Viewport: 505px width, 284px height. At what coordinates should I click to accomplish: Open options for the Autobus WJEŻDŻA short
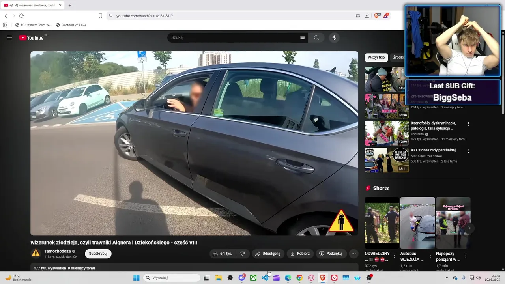(x=430, y=256)
